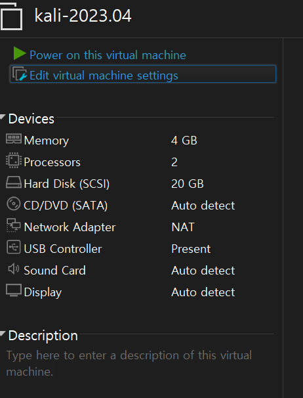
Task: Click the NAT network value
Action: tap(183, 227)
